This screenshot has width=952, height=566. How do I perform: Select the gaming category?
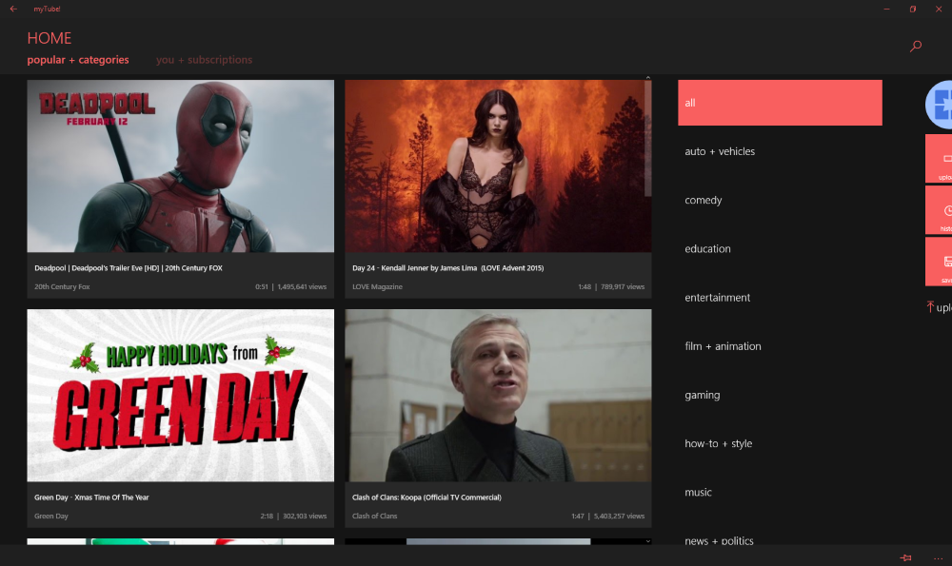(780, 395)
